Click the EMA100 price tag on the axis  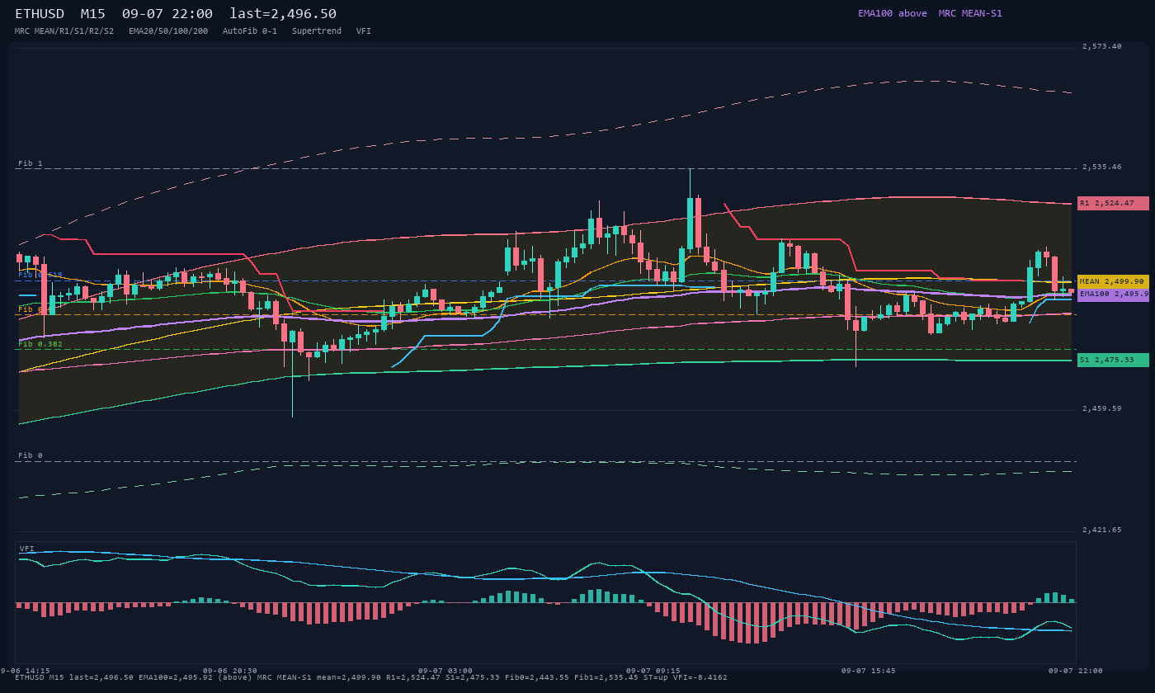pyautogui.click(x=1113, y=294)
